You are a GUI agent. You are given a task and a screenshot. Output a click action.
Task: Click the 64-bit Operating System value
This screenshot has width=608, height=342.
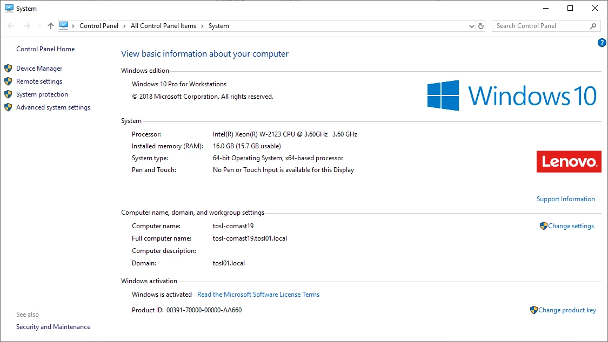(x=278, y=158)
